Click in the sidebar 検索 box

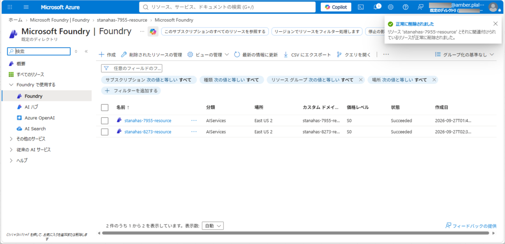[x=39, y=51]
